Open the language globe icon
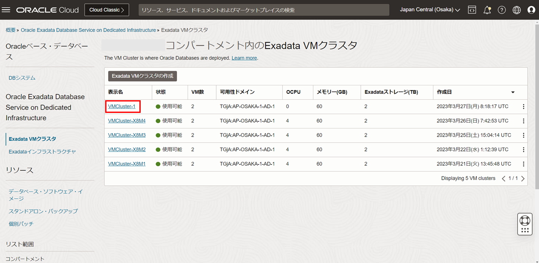 click(517, 10)
